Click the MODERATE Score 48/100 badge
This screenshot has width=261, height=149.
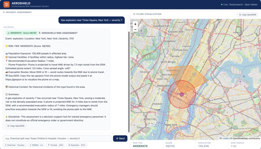coord(22,33)
